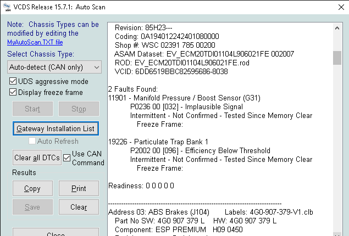
Task: Click 'Part No SW: 4G0 907 379 L' line
Action: 159,221
